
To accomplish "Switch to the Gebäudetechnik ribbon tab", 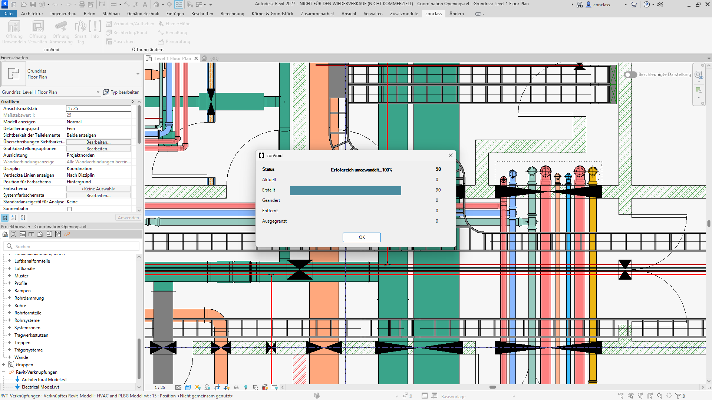I will [x=143, y=14].
